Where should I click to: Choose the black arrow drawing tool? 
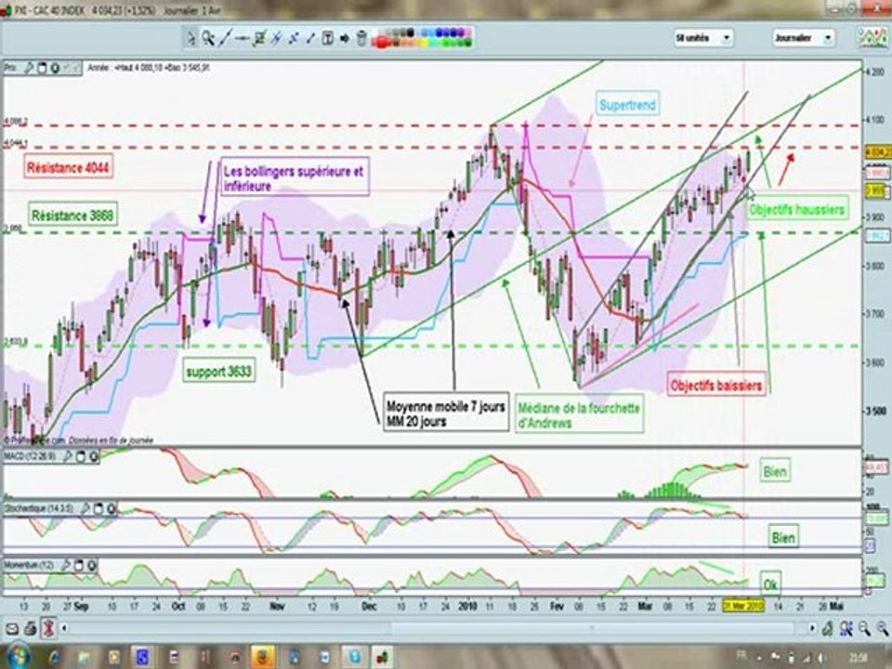[x=345, y=38]
